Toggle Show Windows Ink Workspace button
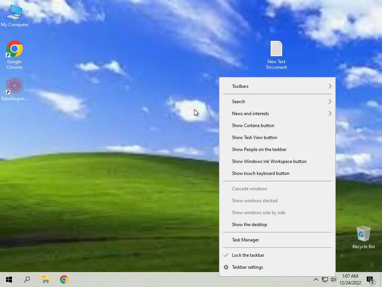 pyautogui.click(x=277, y=161)
